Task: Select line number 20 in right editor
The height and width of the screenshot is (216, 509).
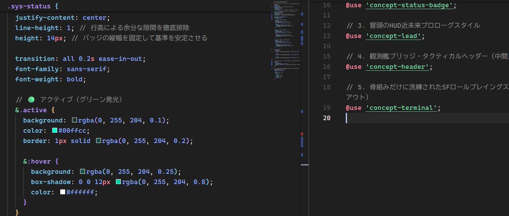Action: 326,118
